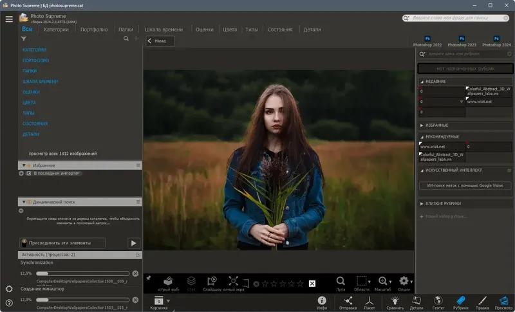
Task: Open the Инфо information panel
Action: pyautogui.click(x=322, y=301)
